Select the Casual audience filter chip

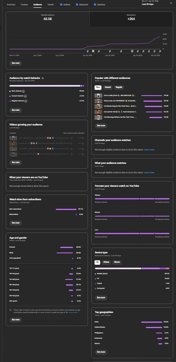(108, 87)
